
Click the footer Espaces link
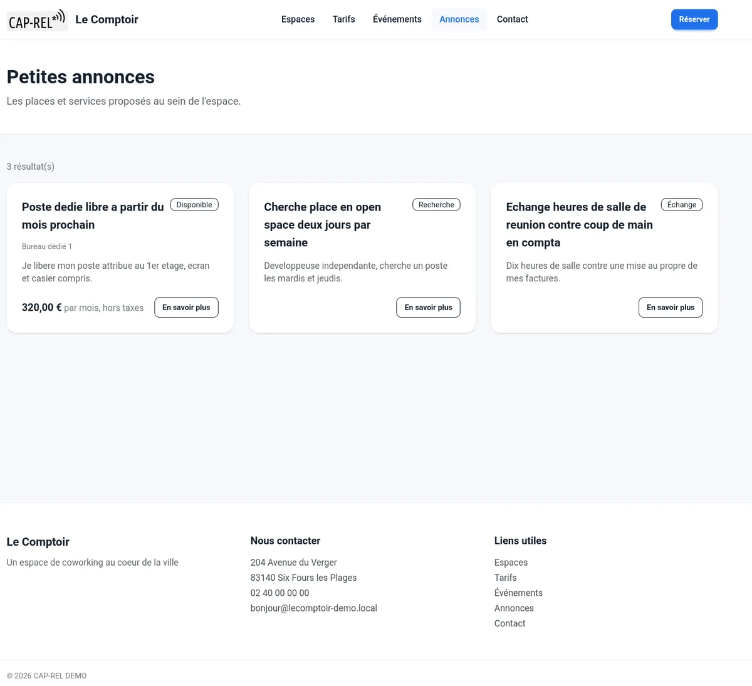tap(511, 563)
